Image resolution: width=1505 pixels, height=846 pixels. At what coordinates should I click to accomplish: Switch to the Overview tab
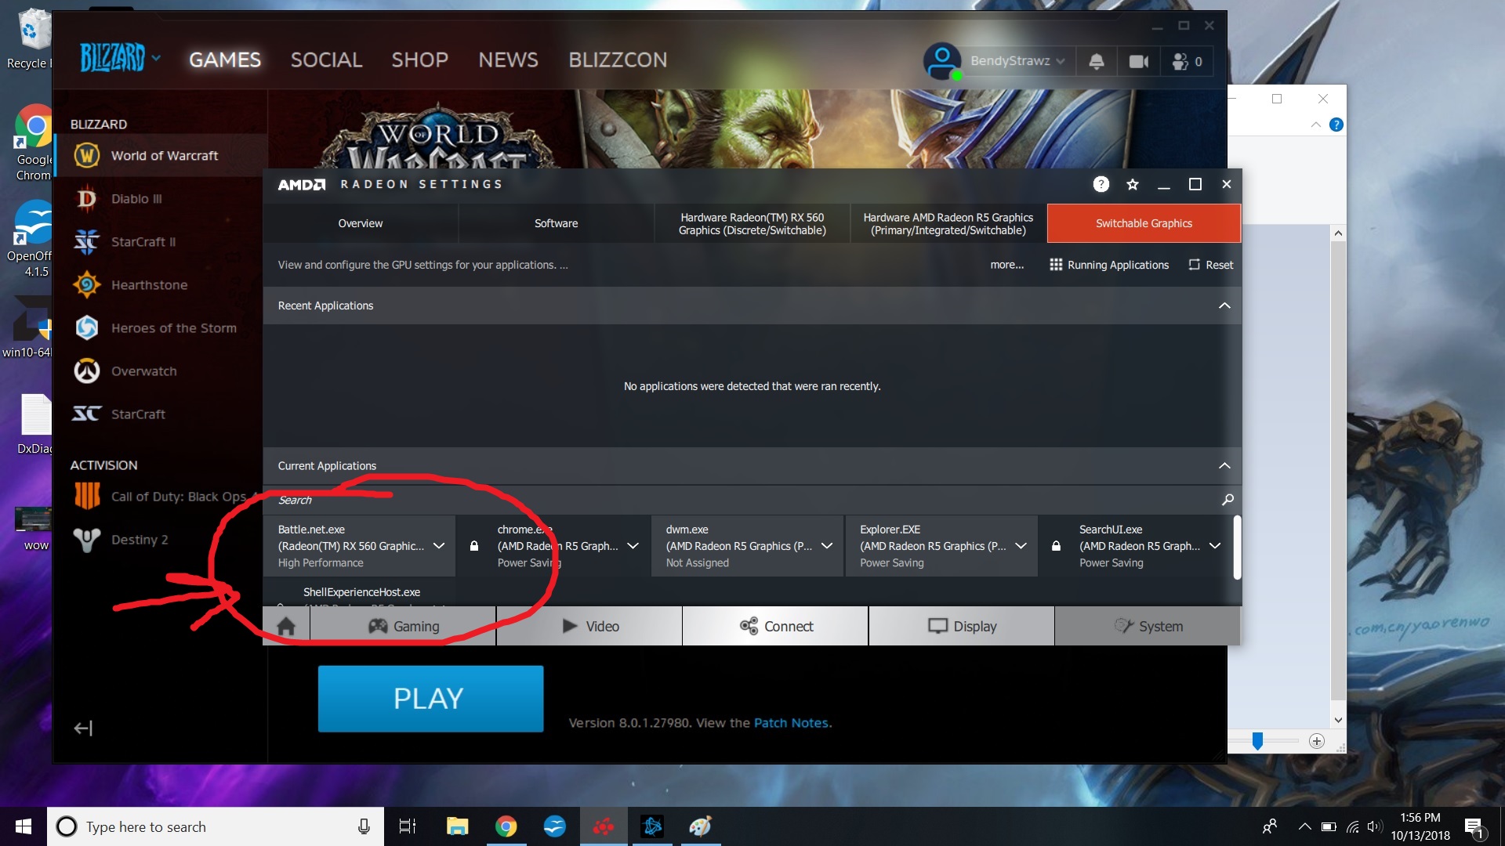[361, 223]
